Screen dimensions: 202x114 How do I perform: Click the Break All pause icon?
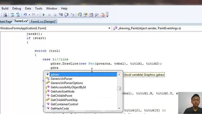tap(49, 15)
